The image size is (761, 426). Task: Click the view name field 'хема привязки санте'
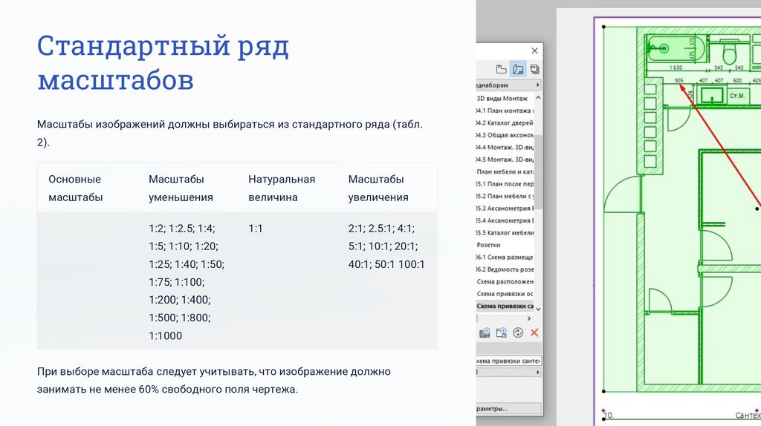click(508, 361)
